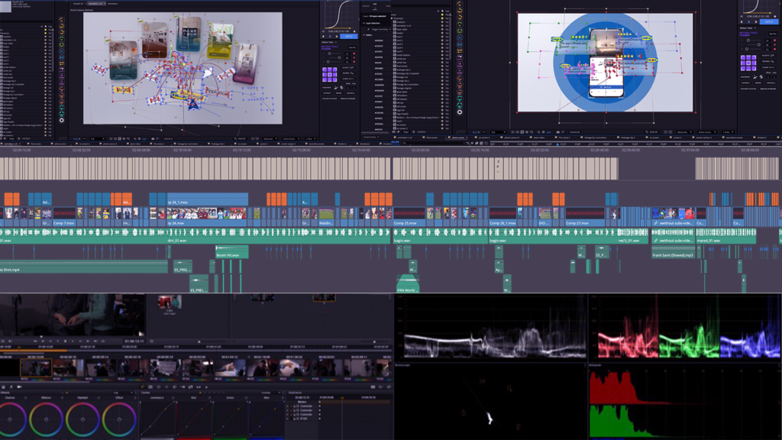Click the stop button under the DaVinci viewer
782x440 pixels.
[x=66, y=341]
